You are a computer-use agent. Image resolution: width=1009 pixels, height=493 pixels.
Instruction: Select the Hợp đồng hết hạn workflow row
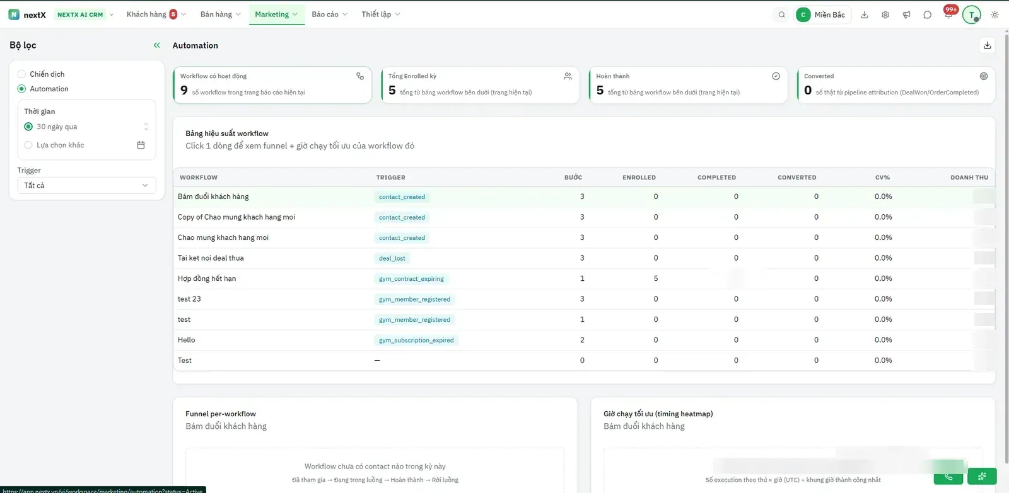point(584,278)
